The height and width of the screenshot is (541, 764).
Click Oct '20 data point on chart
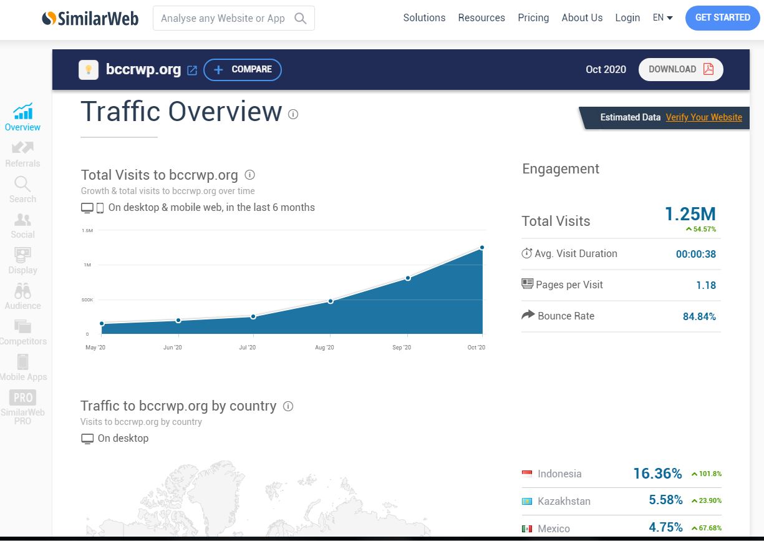(x=482, y=248)
